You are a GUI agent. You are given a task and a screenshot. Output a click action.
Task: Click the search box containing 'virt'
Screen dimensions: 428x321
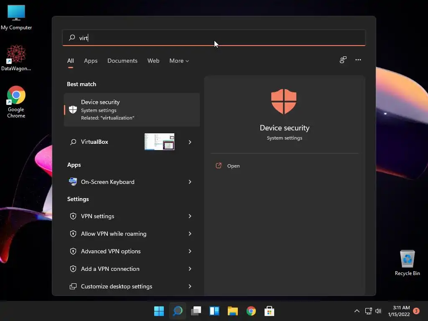pyautogui.click(x=214, y=38)
